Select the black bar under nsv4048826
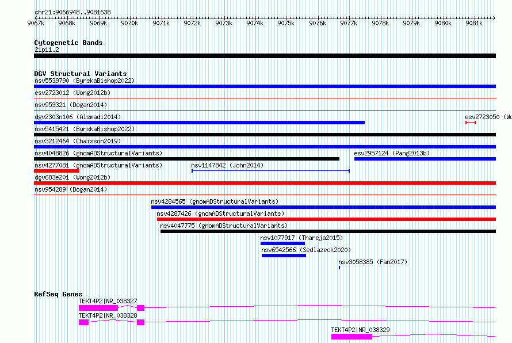This screenshot has height=343, width=512. pos(187,159)
